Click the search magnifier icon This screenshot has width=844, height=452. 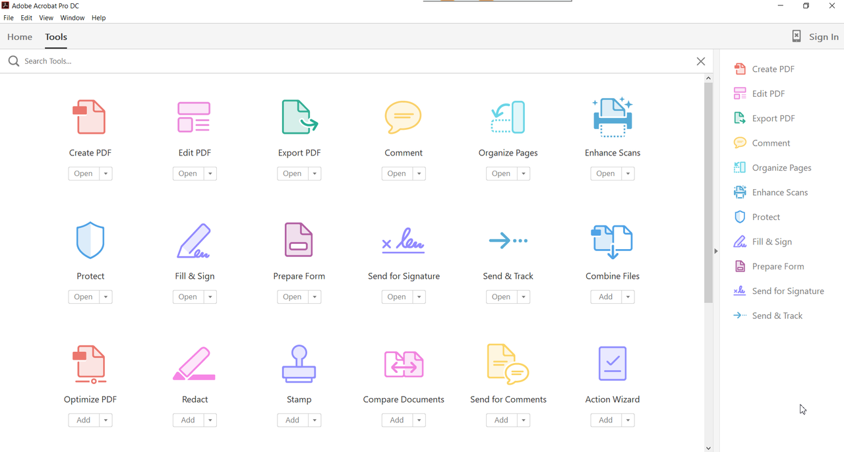pos(14,61)
